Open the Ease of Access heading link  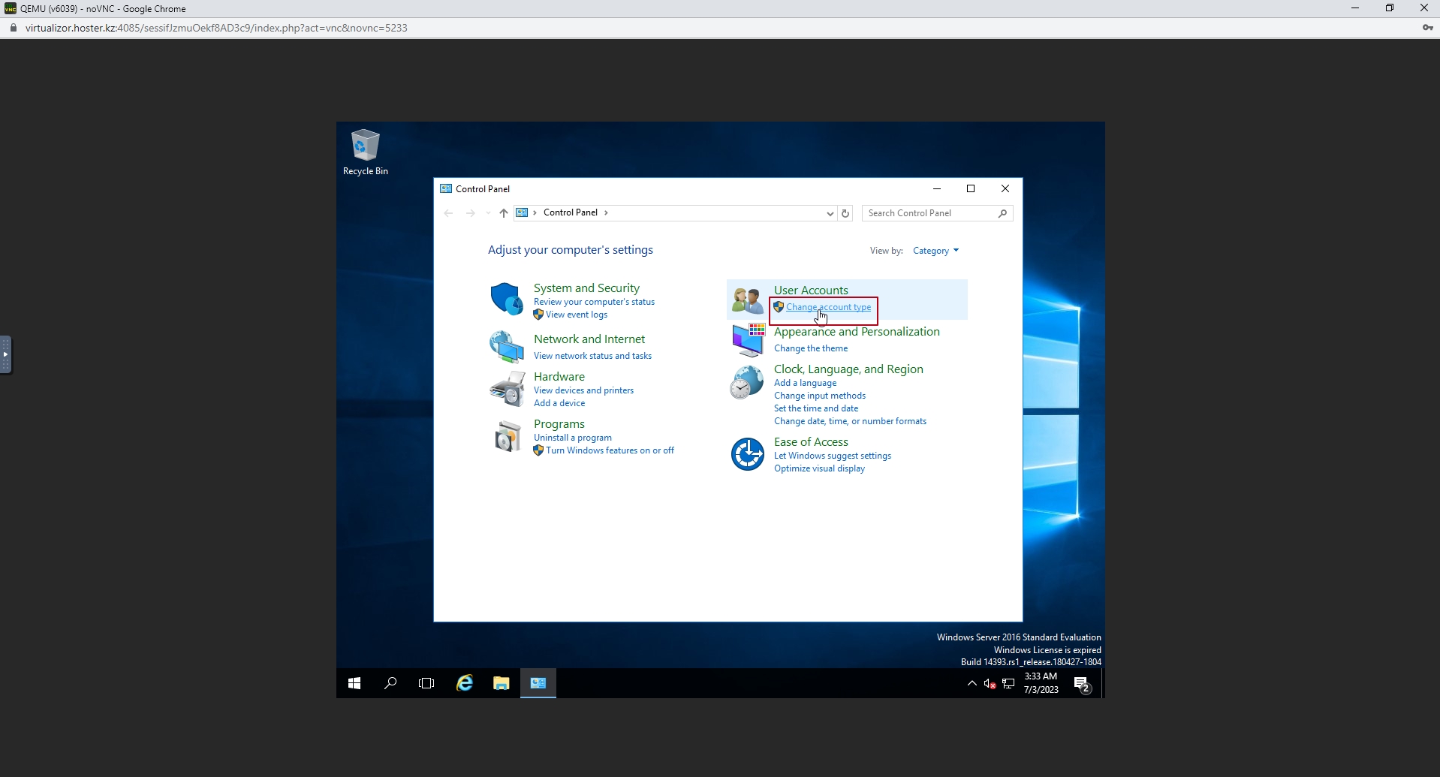pos(811,442)
